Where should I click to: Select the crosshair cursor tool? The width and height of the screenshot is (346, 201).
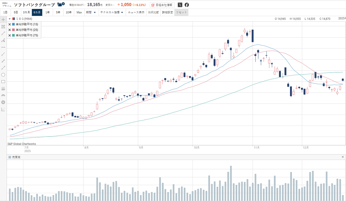pos(3,20)
